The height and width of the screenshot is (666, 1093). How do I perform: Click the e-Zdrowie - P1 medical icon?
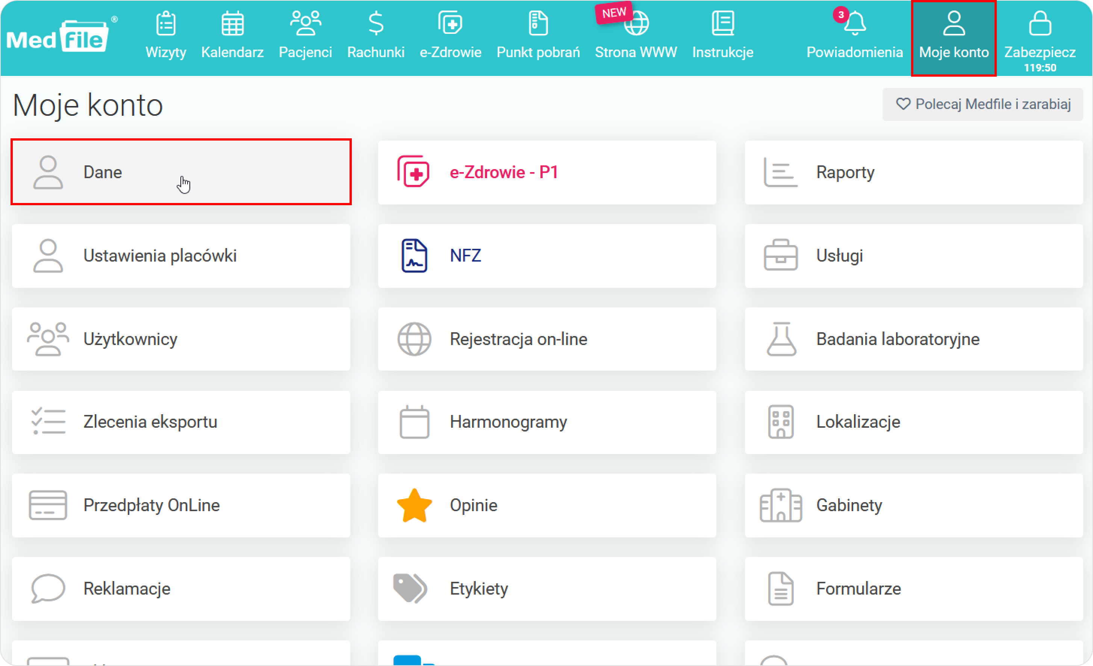coord(413,172)
